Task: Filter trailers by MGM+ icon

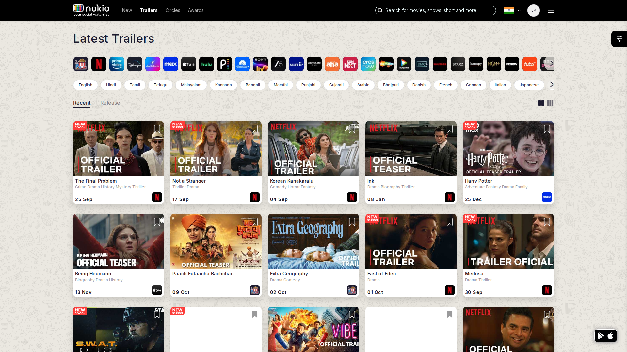Action: click(x=494, y=64)
